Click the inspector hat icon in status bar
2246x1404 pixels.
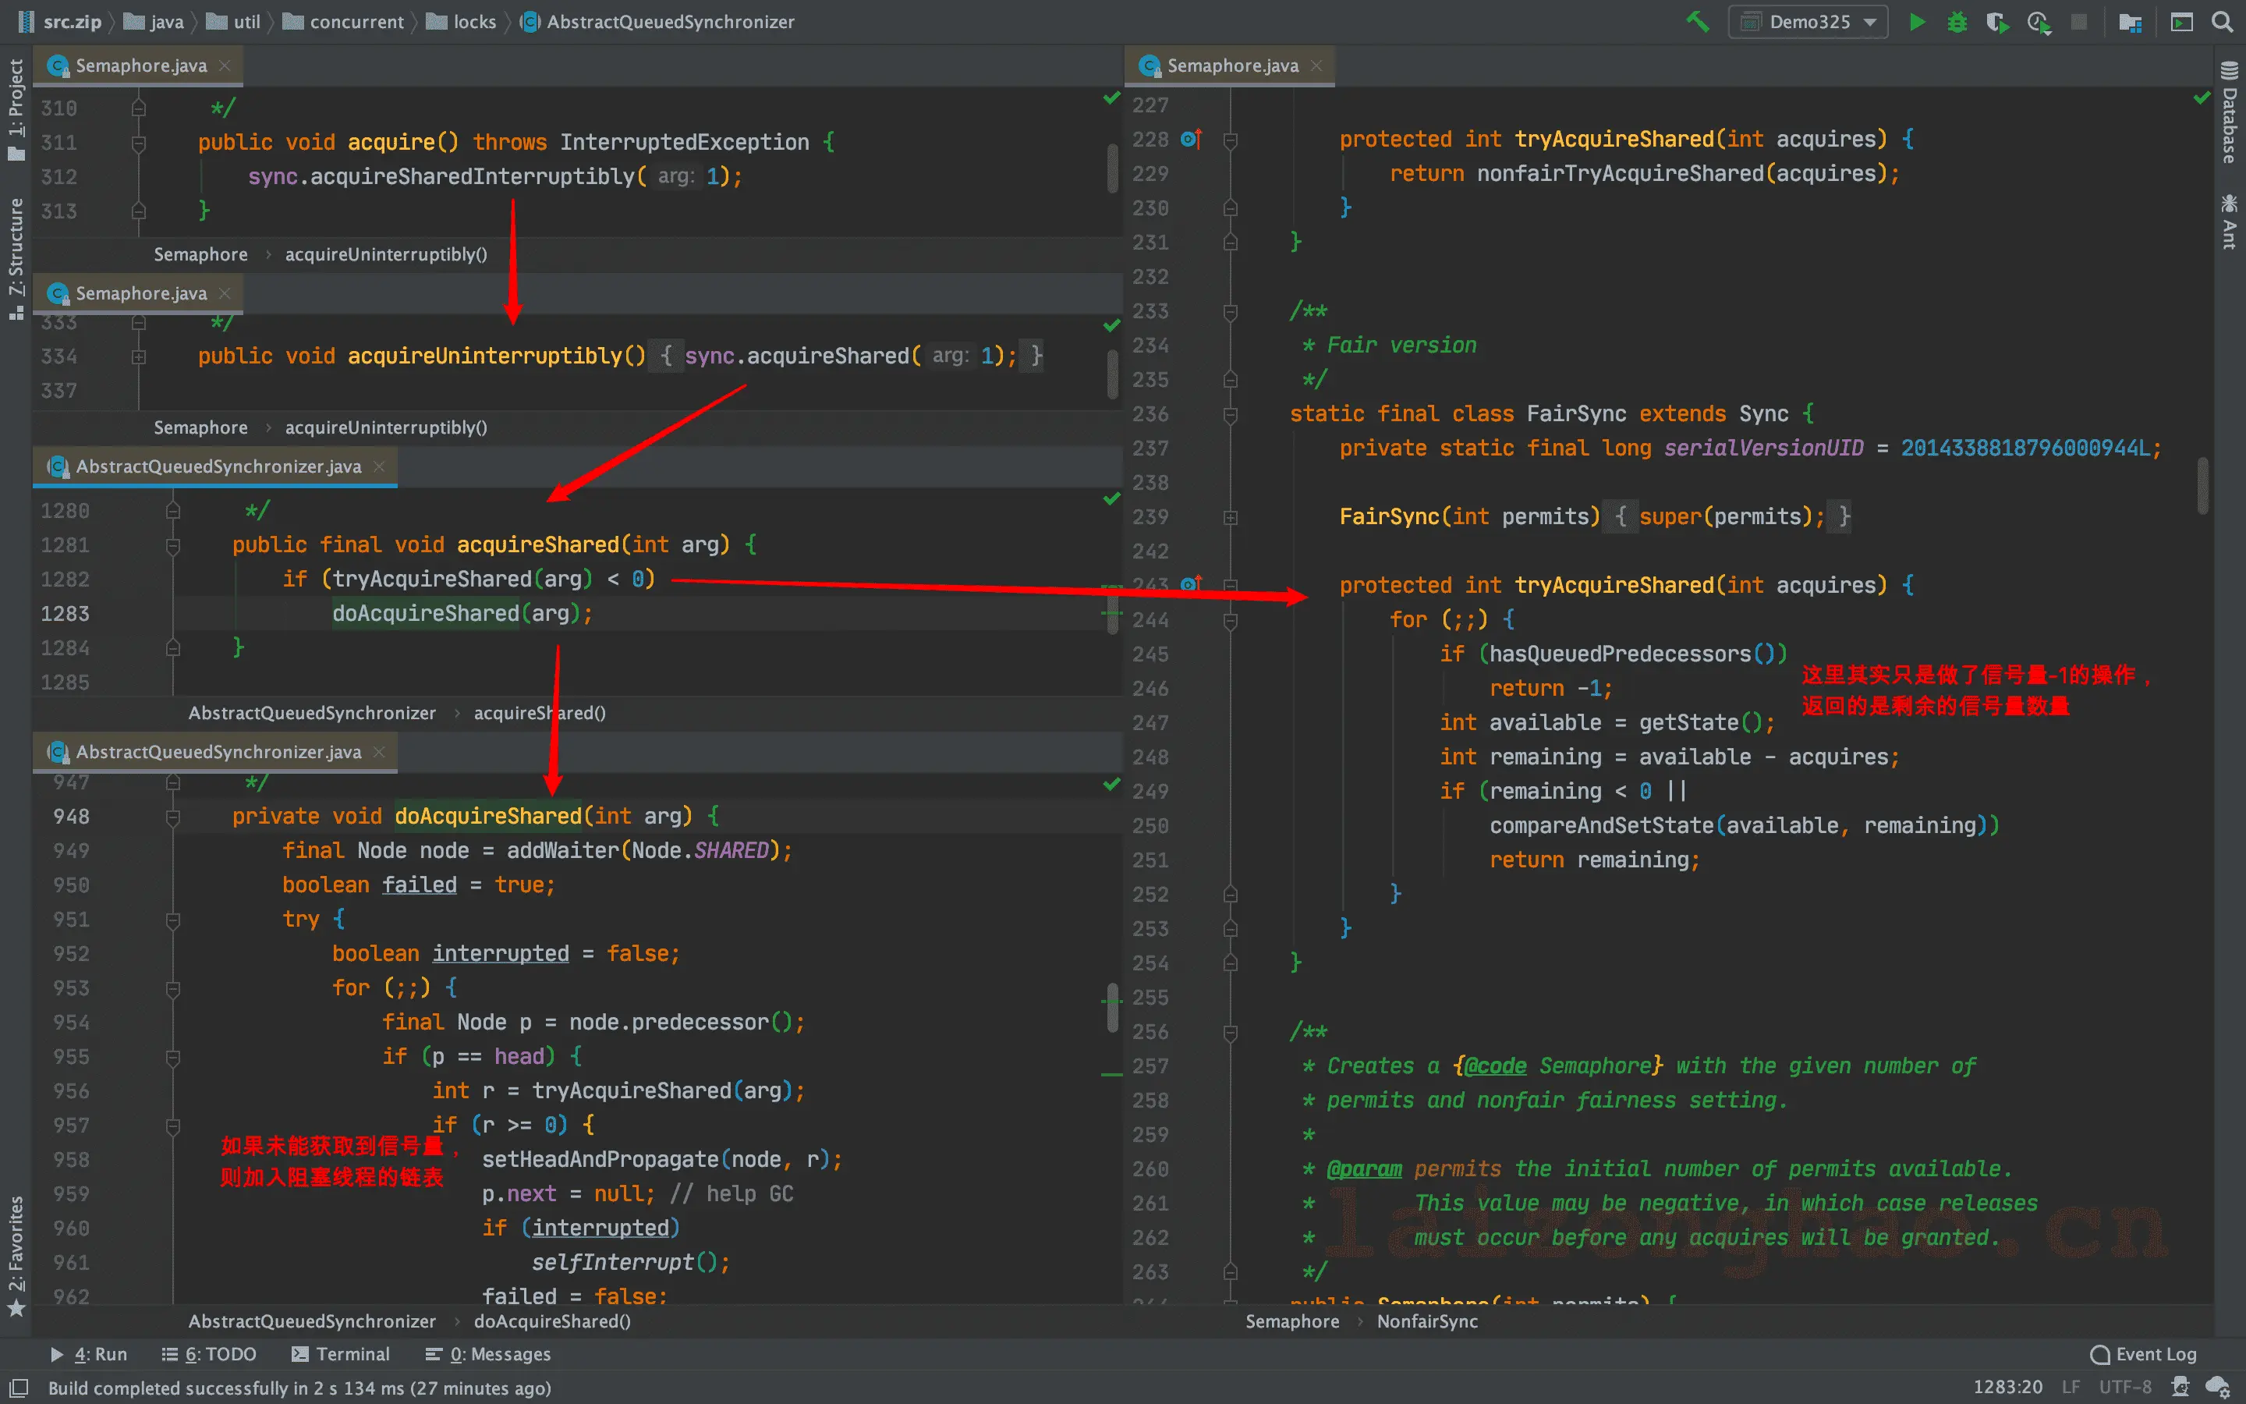coord(2181,1386)
